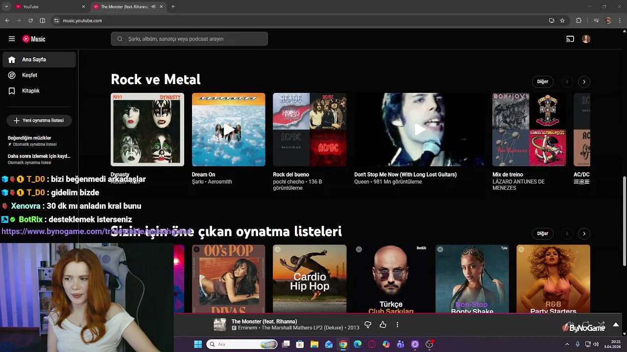Bookmark this page with star icon
The width and height of the screenshot is (627, 352).
pos(562,21)
